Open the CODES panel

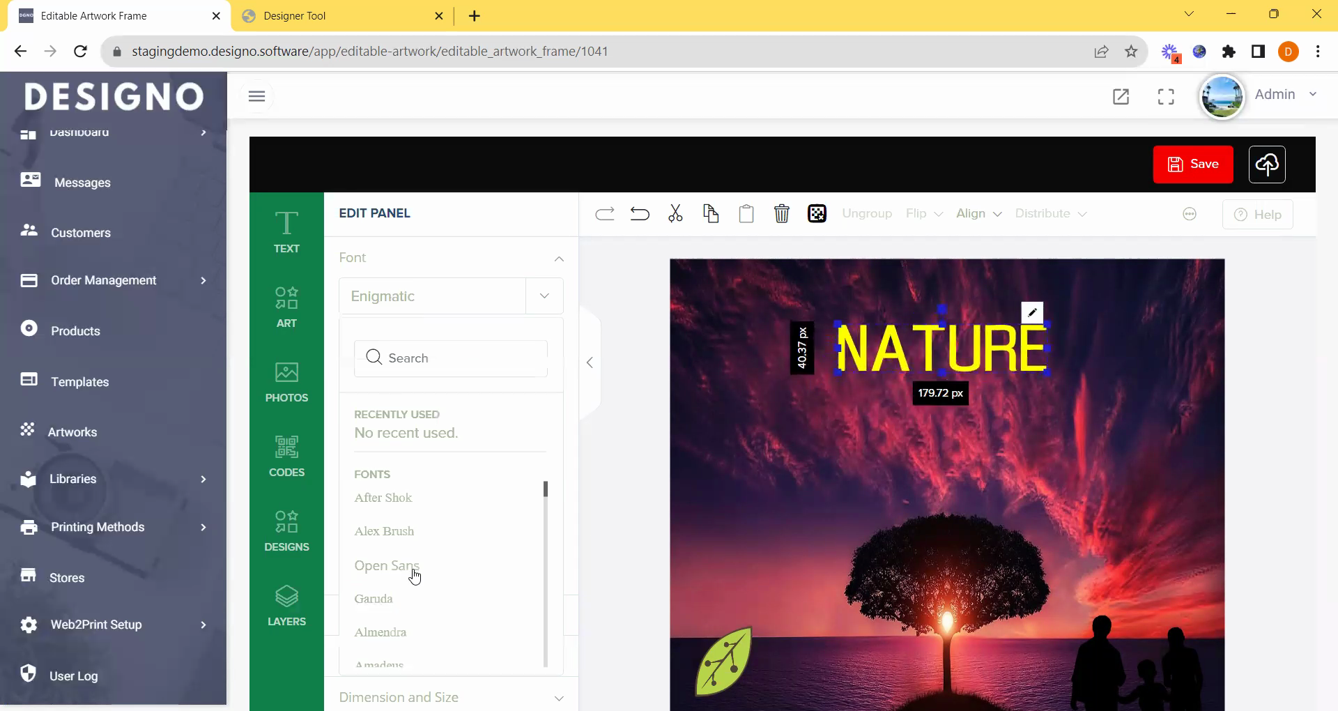[286, 457]
